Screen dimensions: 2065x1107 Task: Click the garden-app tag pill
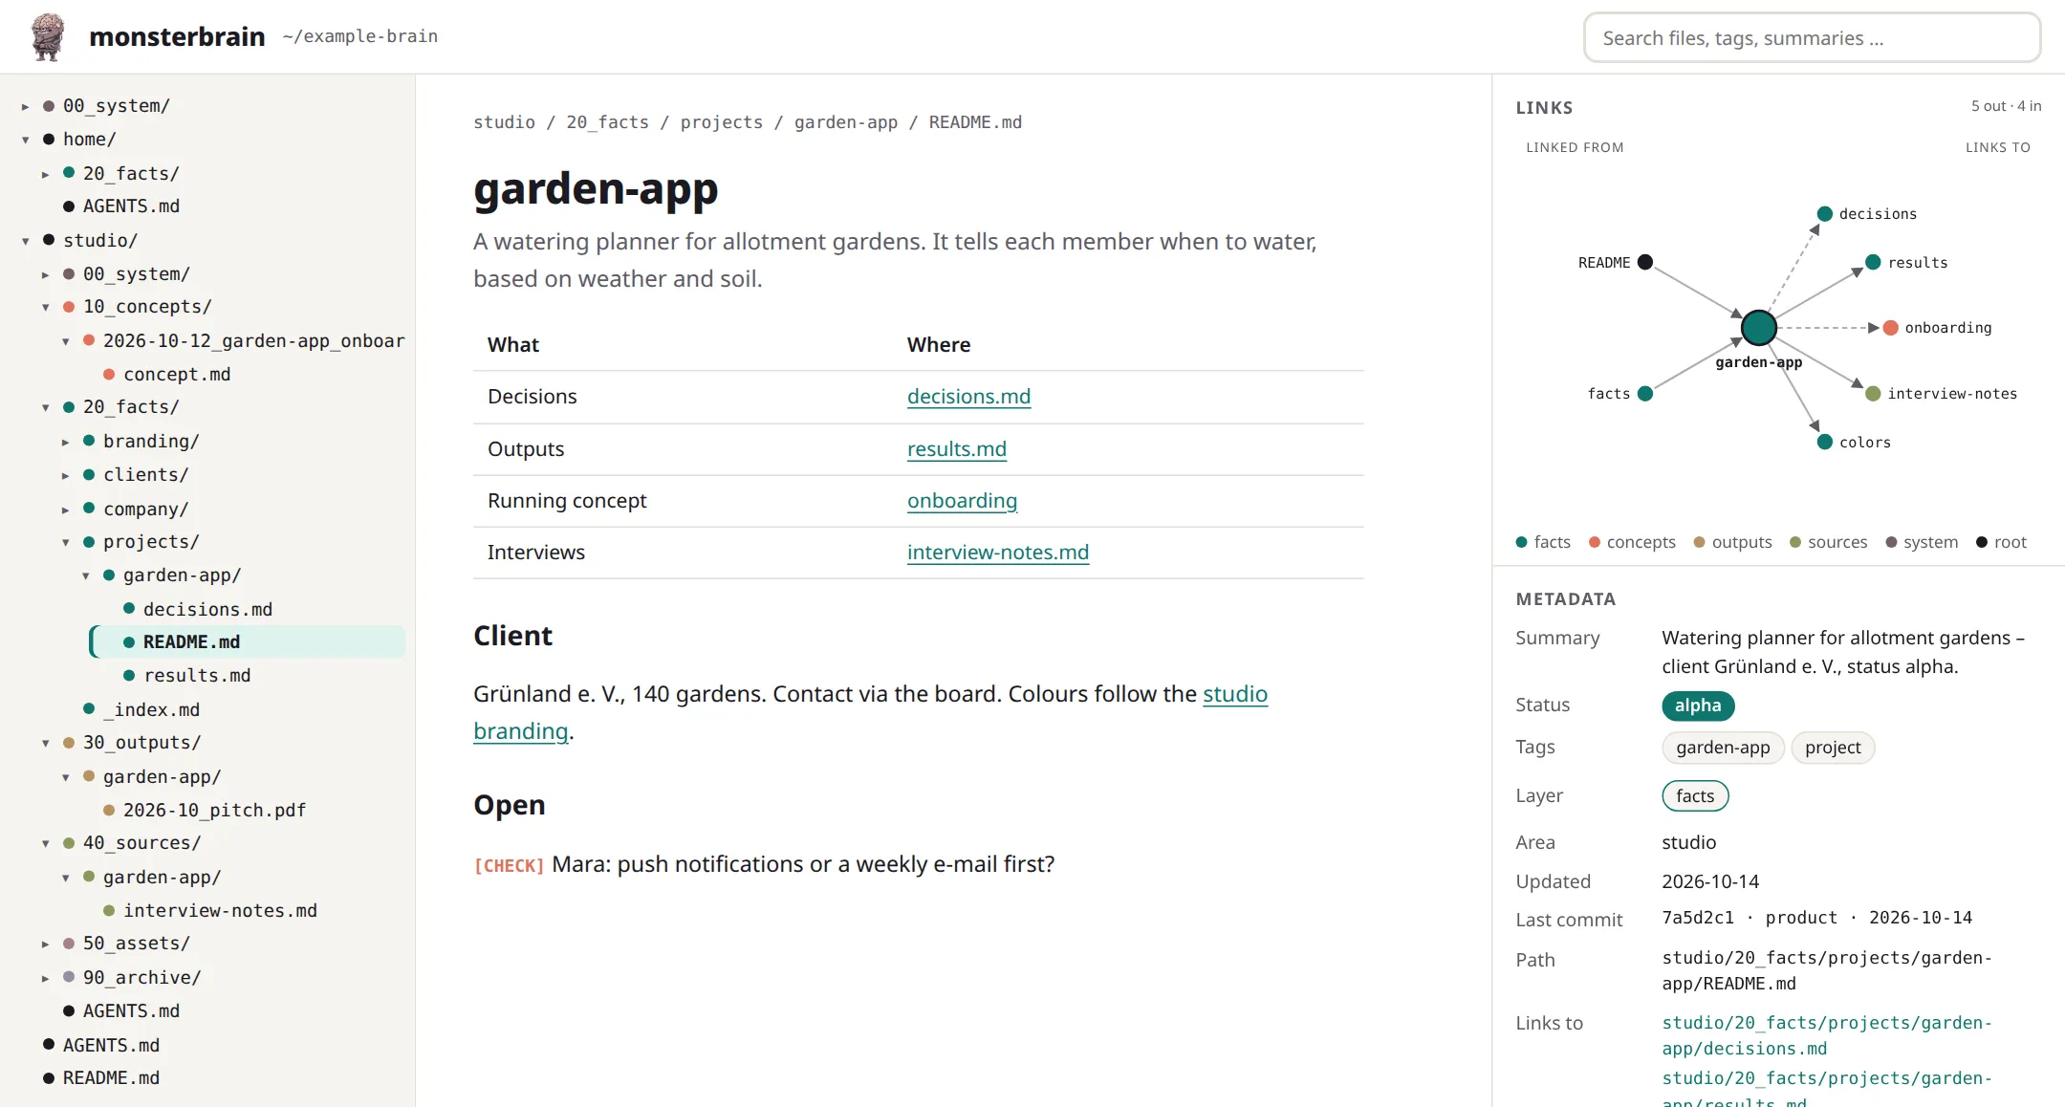click(x=1723, y=748)
